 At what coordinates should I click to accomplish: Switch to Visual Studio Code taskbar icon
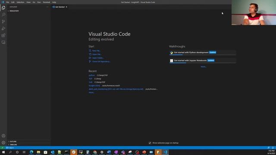pyautogui.click(x=165, y=152)
